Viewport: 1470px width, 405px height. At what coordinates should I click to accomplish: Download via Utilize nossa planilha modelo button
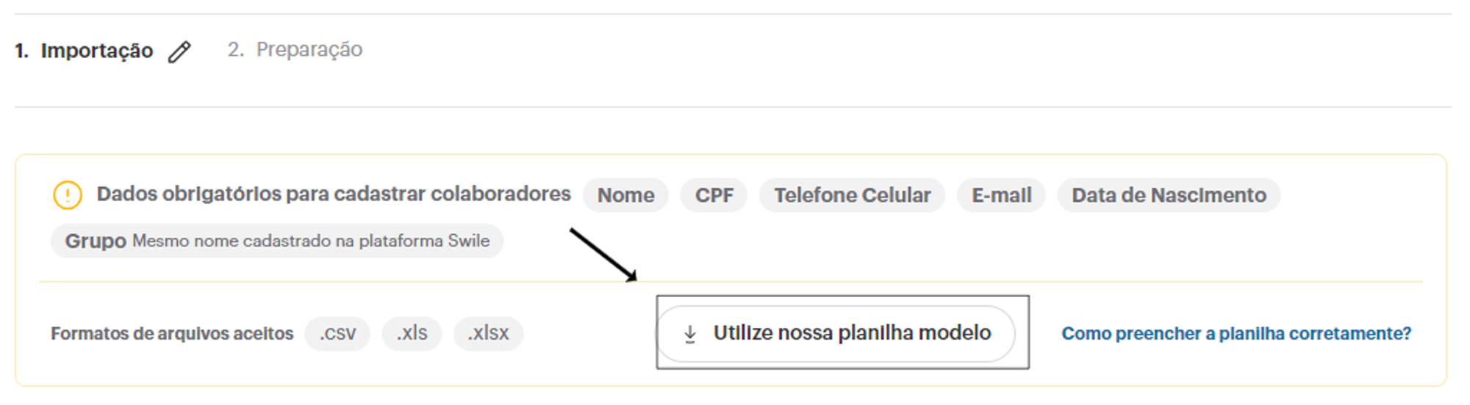coord(836,334)
